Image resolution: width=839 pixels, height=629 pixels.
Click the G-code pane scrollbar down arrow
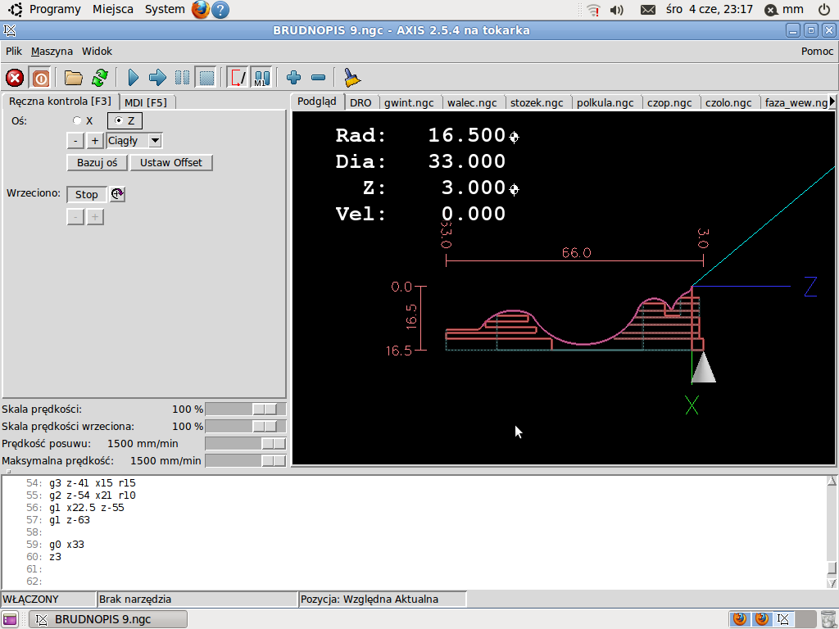coord(832,582)
